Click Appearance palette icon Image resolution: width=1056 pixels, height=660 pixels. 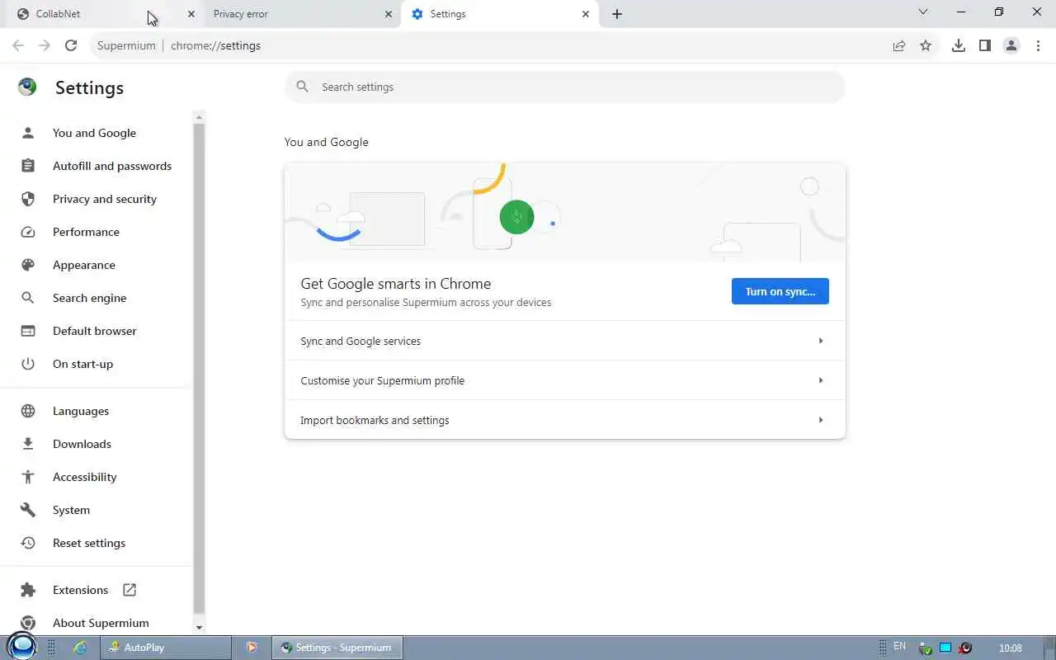(28, 265)
